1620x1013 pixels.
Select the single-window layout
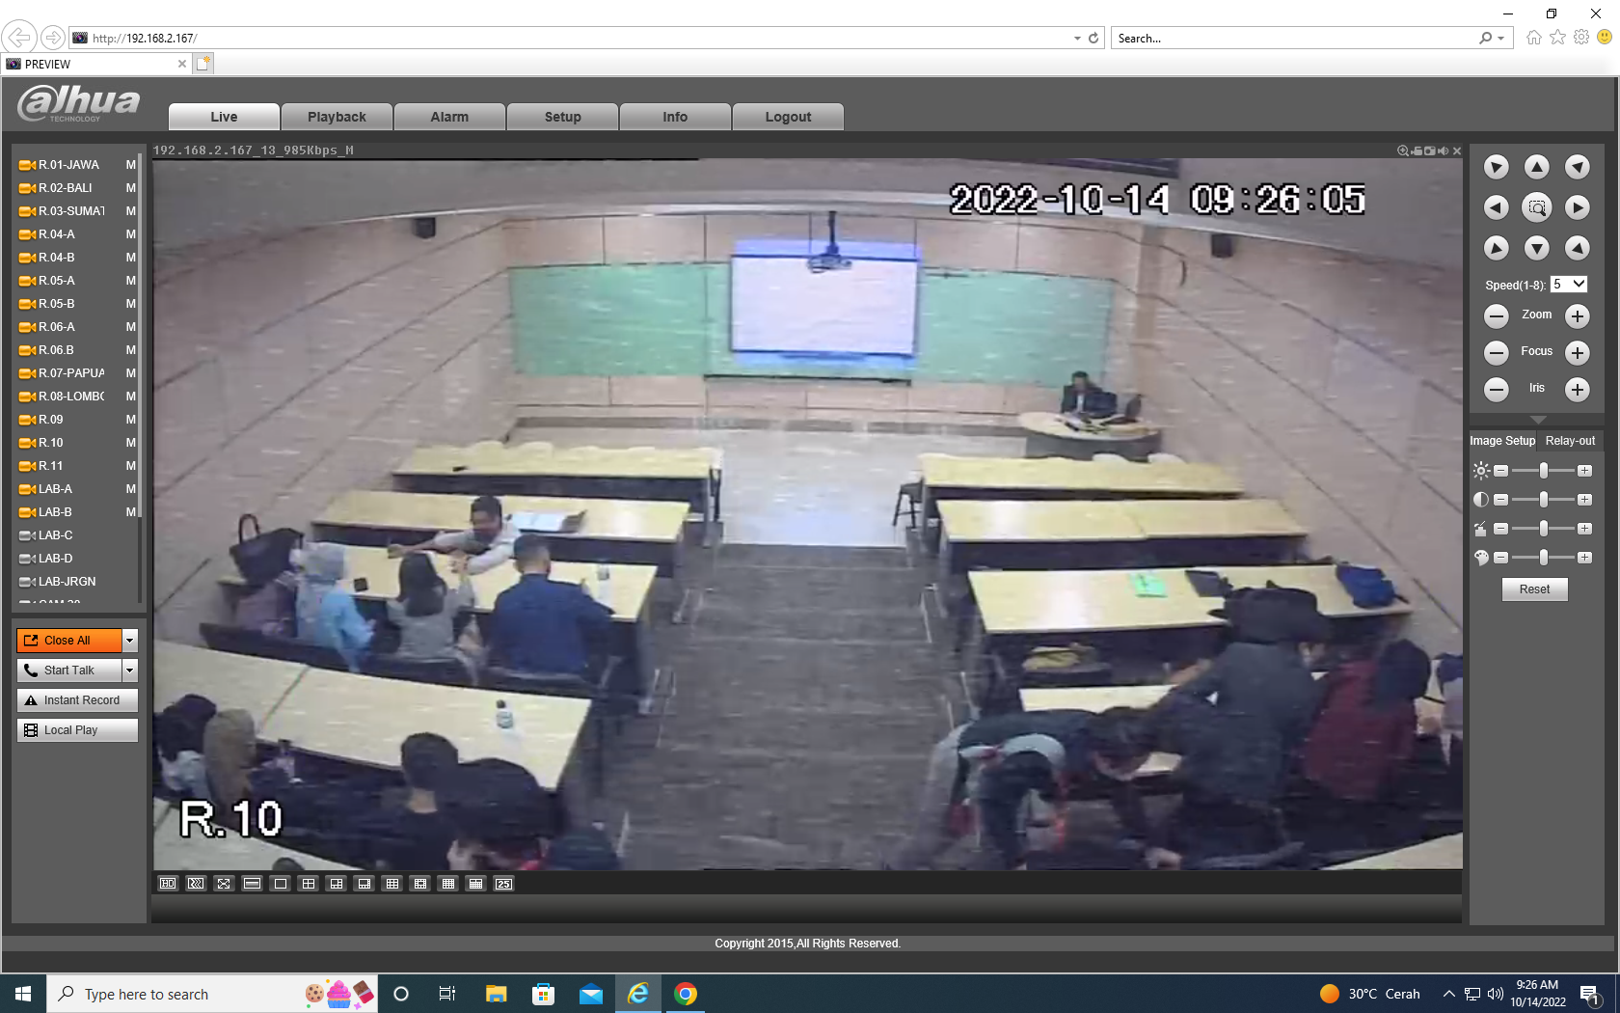coord(280,884)
